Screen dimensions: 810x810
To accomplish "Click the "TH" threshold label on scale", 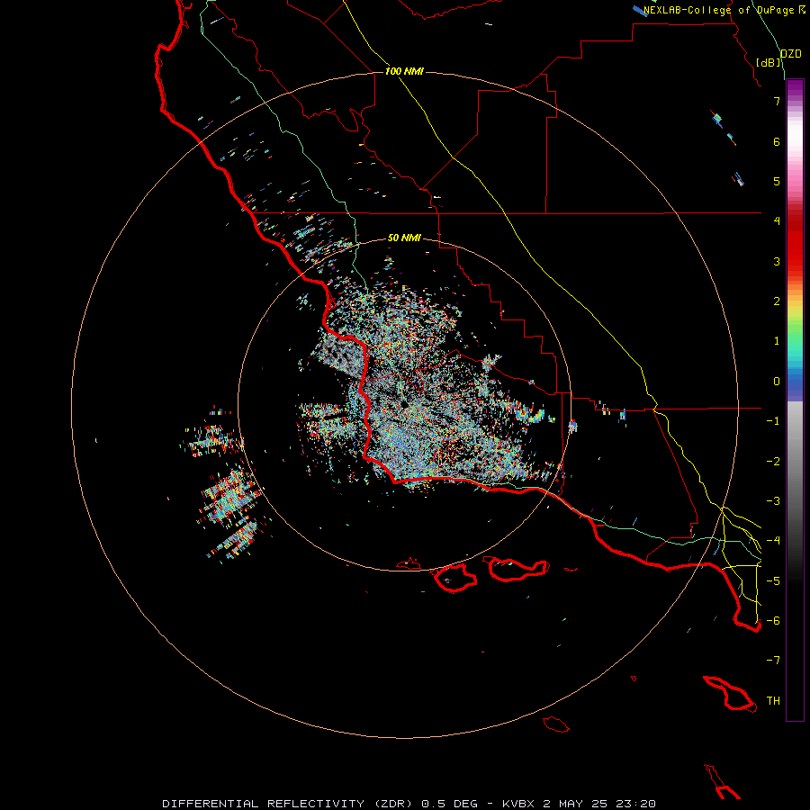I will 773,701.
